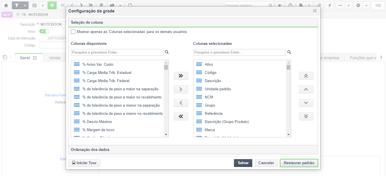386x176 pixels.
Task: Select 'NCM' in selected columns list
Action: (240, 97)
